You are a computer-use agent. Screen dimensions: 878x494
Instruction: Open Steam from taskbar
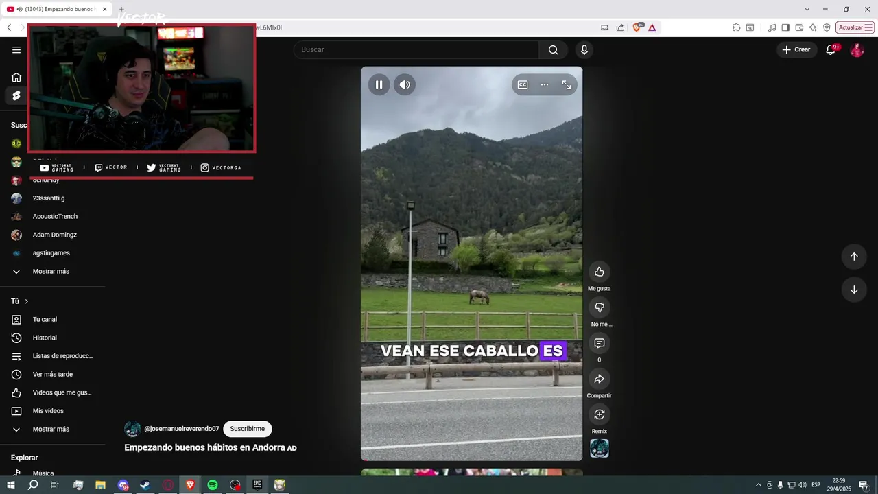[145, 485]
